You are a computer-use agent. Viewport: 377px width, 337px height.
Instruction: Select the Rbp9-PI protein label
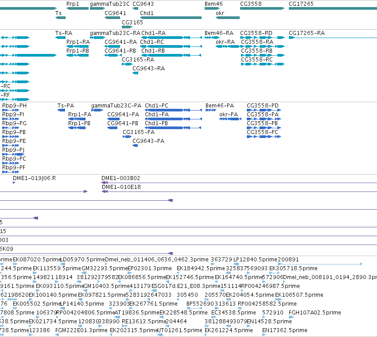[x=13, y=115]
